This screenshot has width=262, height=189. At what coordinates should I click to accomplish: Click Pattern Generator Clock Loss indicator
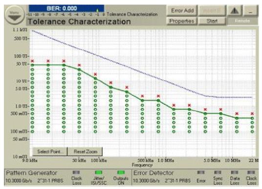coord(76,172)
